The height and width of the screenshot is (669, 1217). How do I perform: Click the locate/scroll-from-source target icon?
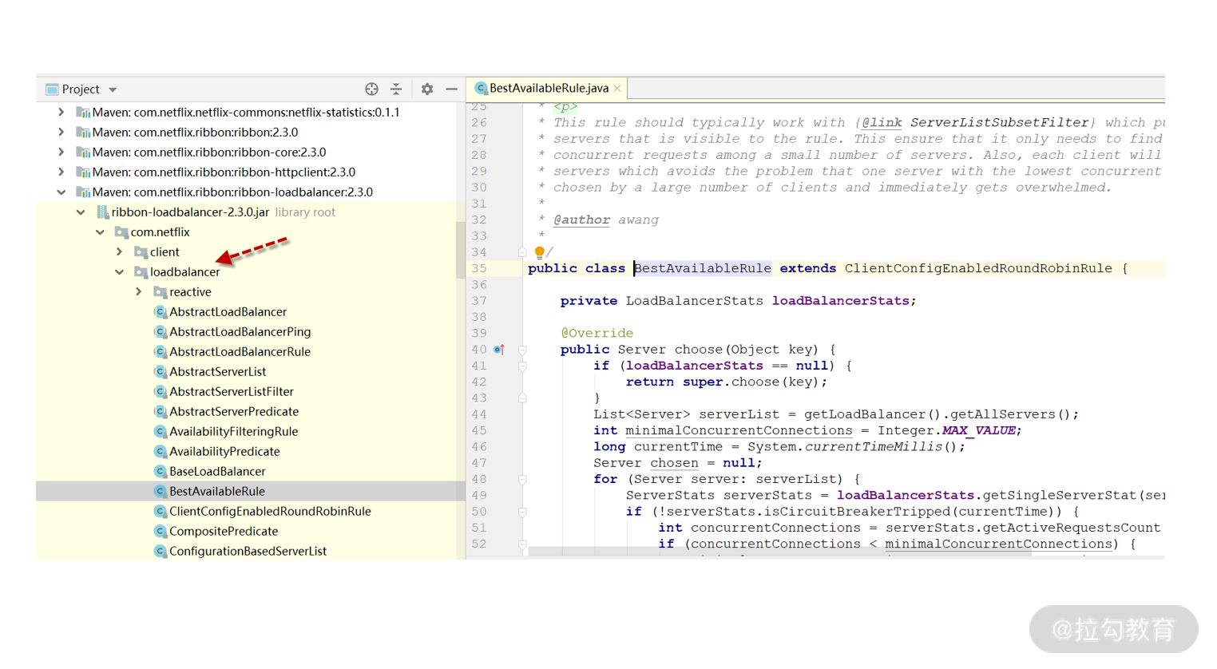(371, 89)
